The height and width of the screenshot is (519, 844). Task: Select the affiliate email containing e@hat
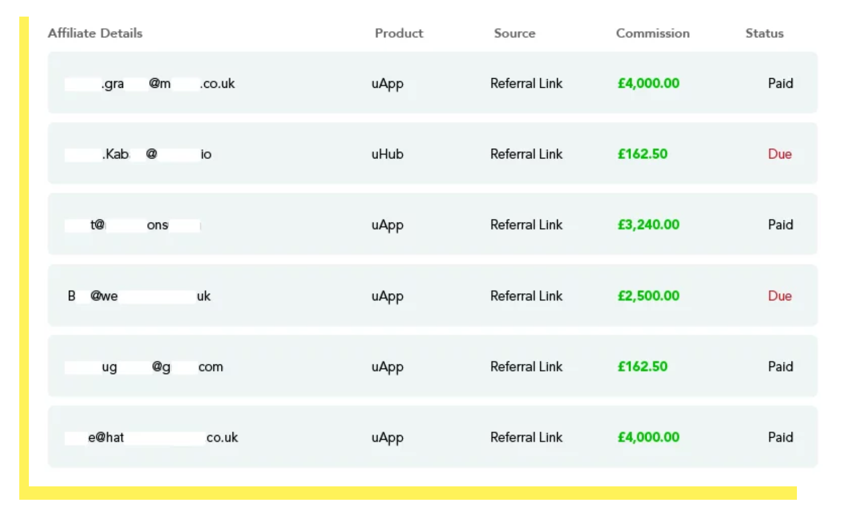pos(151,438)
